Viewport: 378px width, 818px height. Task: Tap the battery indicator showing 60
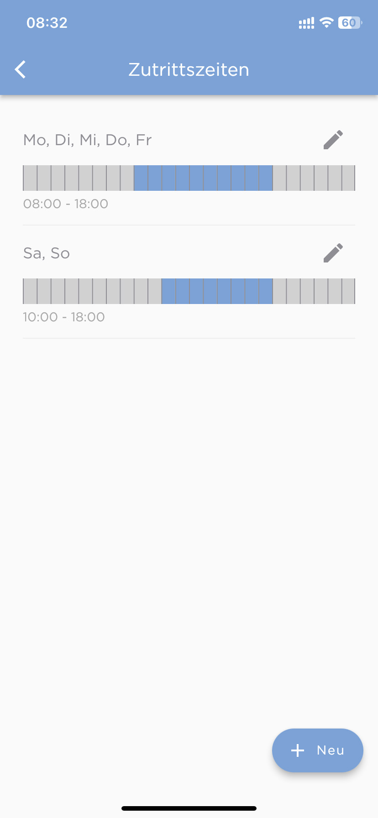pyautogui.click(x=350, y=23)
